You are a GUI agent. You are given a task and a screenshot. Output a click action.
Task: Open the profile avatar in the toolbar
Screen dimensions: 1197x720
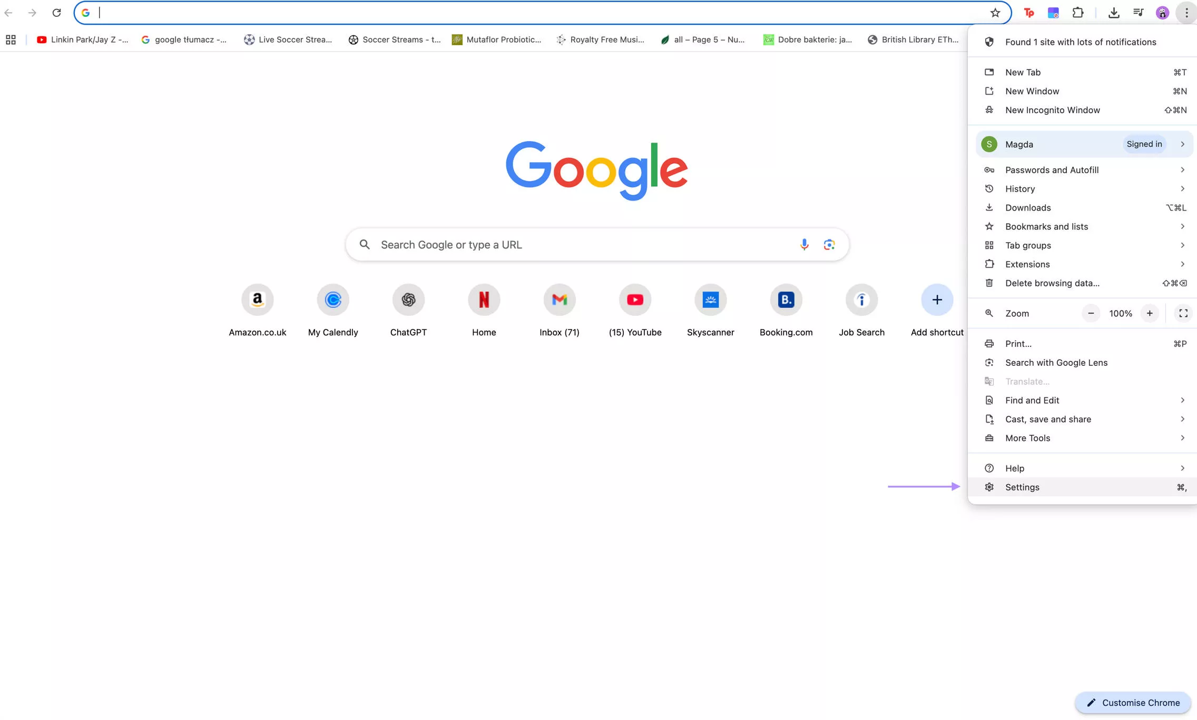click(1162, 13)
